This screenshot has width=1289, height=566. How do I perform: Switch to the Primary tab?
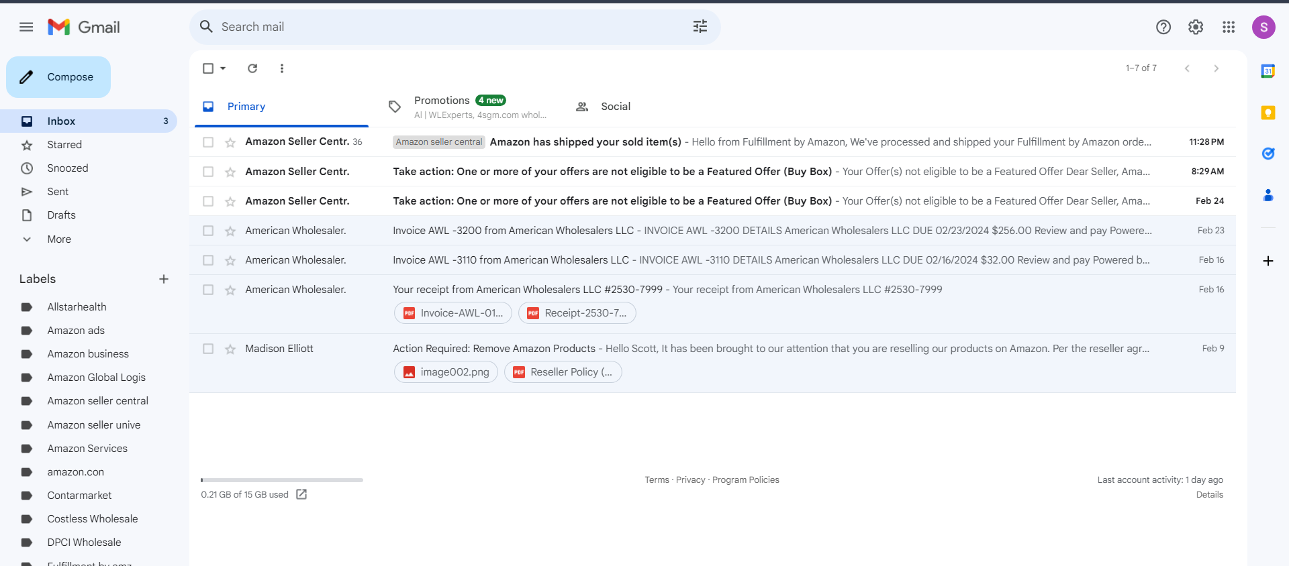(281, 107)
